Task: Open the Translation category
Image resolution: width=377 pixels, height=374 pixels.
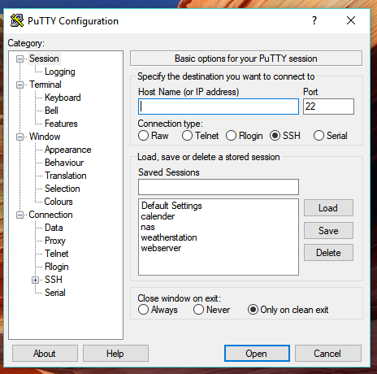Action: coord(66,176)
